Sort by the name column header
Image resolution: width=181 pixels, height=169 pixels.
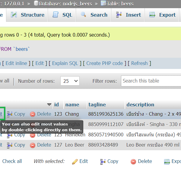[x=72, y=105]
